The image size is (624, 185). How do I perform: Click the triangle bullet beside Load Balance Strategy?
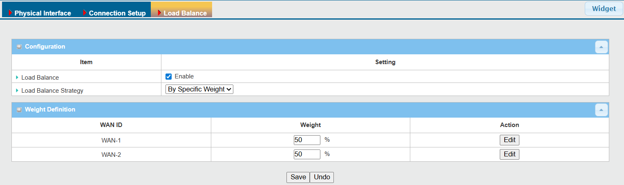[17, 90]
